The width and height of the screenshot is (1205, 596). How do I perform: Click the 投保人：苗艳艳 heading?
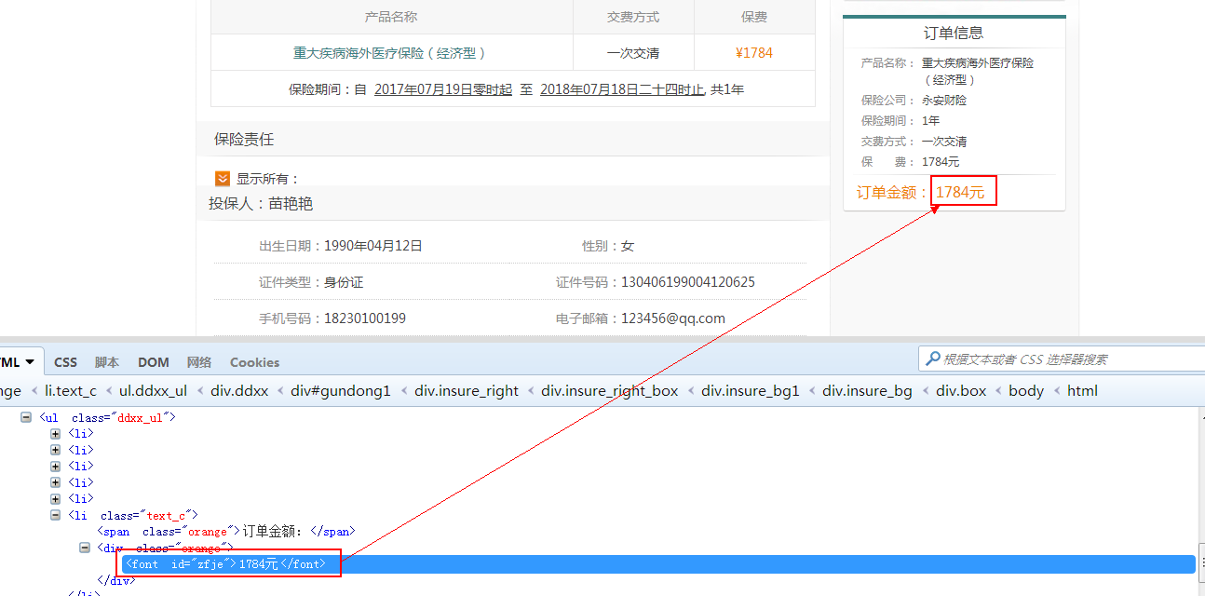point(261,204)
